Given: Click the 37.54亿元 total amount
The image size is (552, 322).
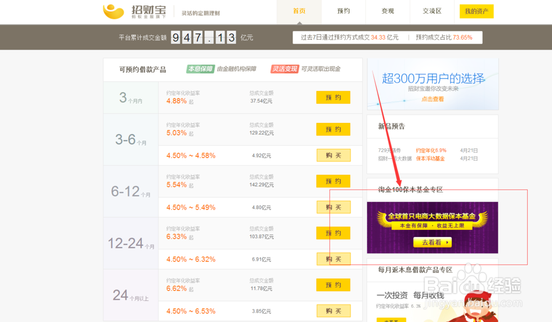Looking at the screenshot, I should click(x=261, y=101).
